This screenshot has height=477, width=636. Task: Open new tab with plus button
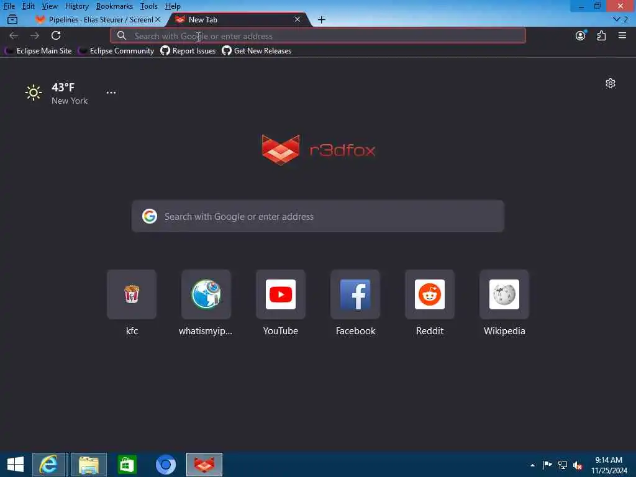[321, 20]
